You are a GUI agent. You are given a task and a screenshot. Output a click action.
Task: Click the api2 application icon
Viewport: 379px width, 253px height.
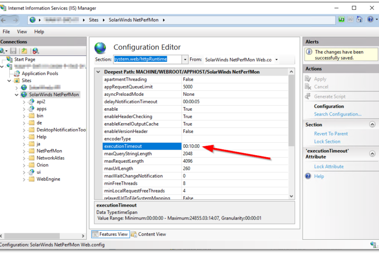pos(32,102)
